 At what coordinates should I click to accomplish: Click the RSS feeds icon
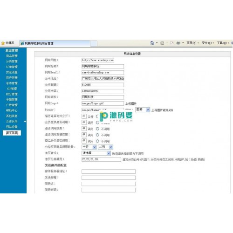pos(162,43)
